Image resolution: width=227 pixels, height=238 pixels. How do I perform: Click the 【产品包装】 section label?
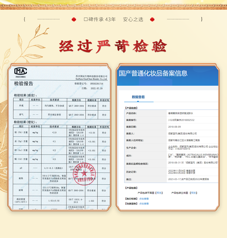click(x=131, y=188)
